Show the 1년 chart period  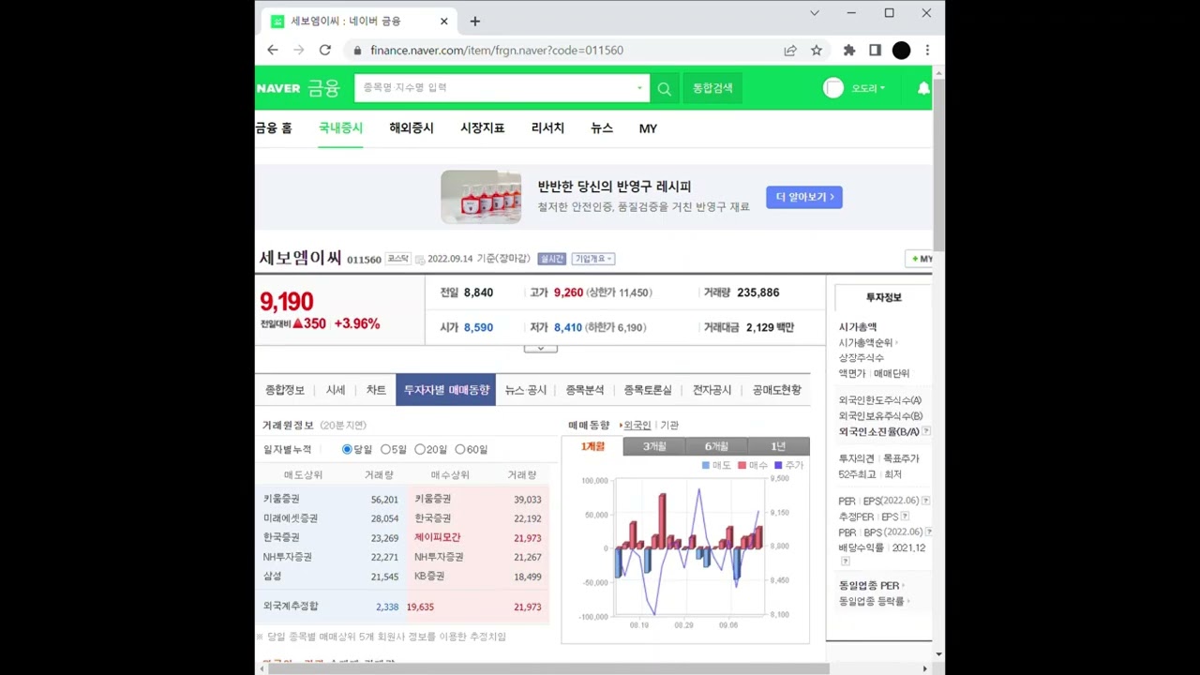point(778,446)
